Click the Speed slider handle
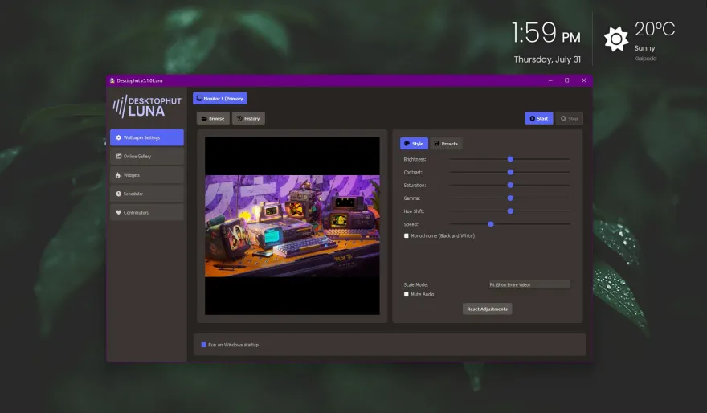The image size is (707, 413). [x=491, y=223]
